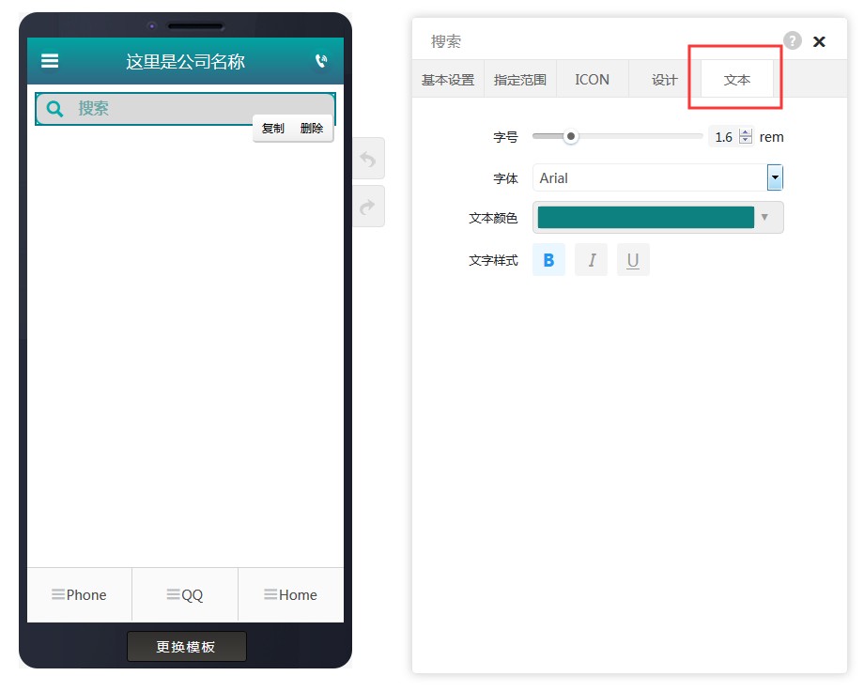The image size is (864, 691).
Task: Click the list icon beside Phone
Action: (x=58, y=594)
